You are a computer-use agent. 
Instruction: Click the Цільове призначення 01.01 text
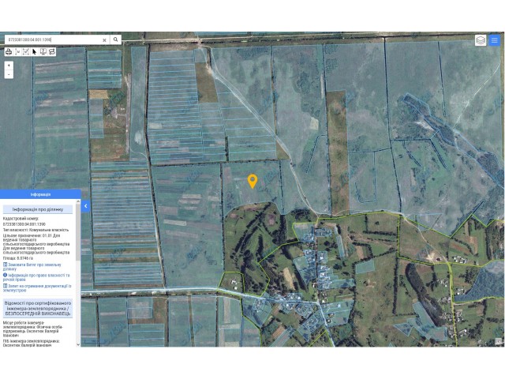36,244
